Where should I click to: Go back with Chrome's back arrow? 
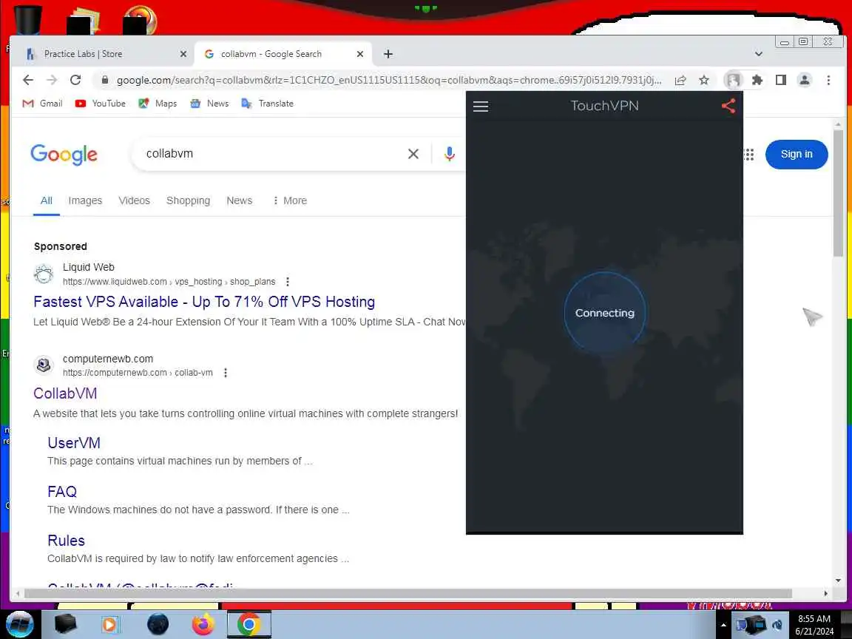[28, 80]
